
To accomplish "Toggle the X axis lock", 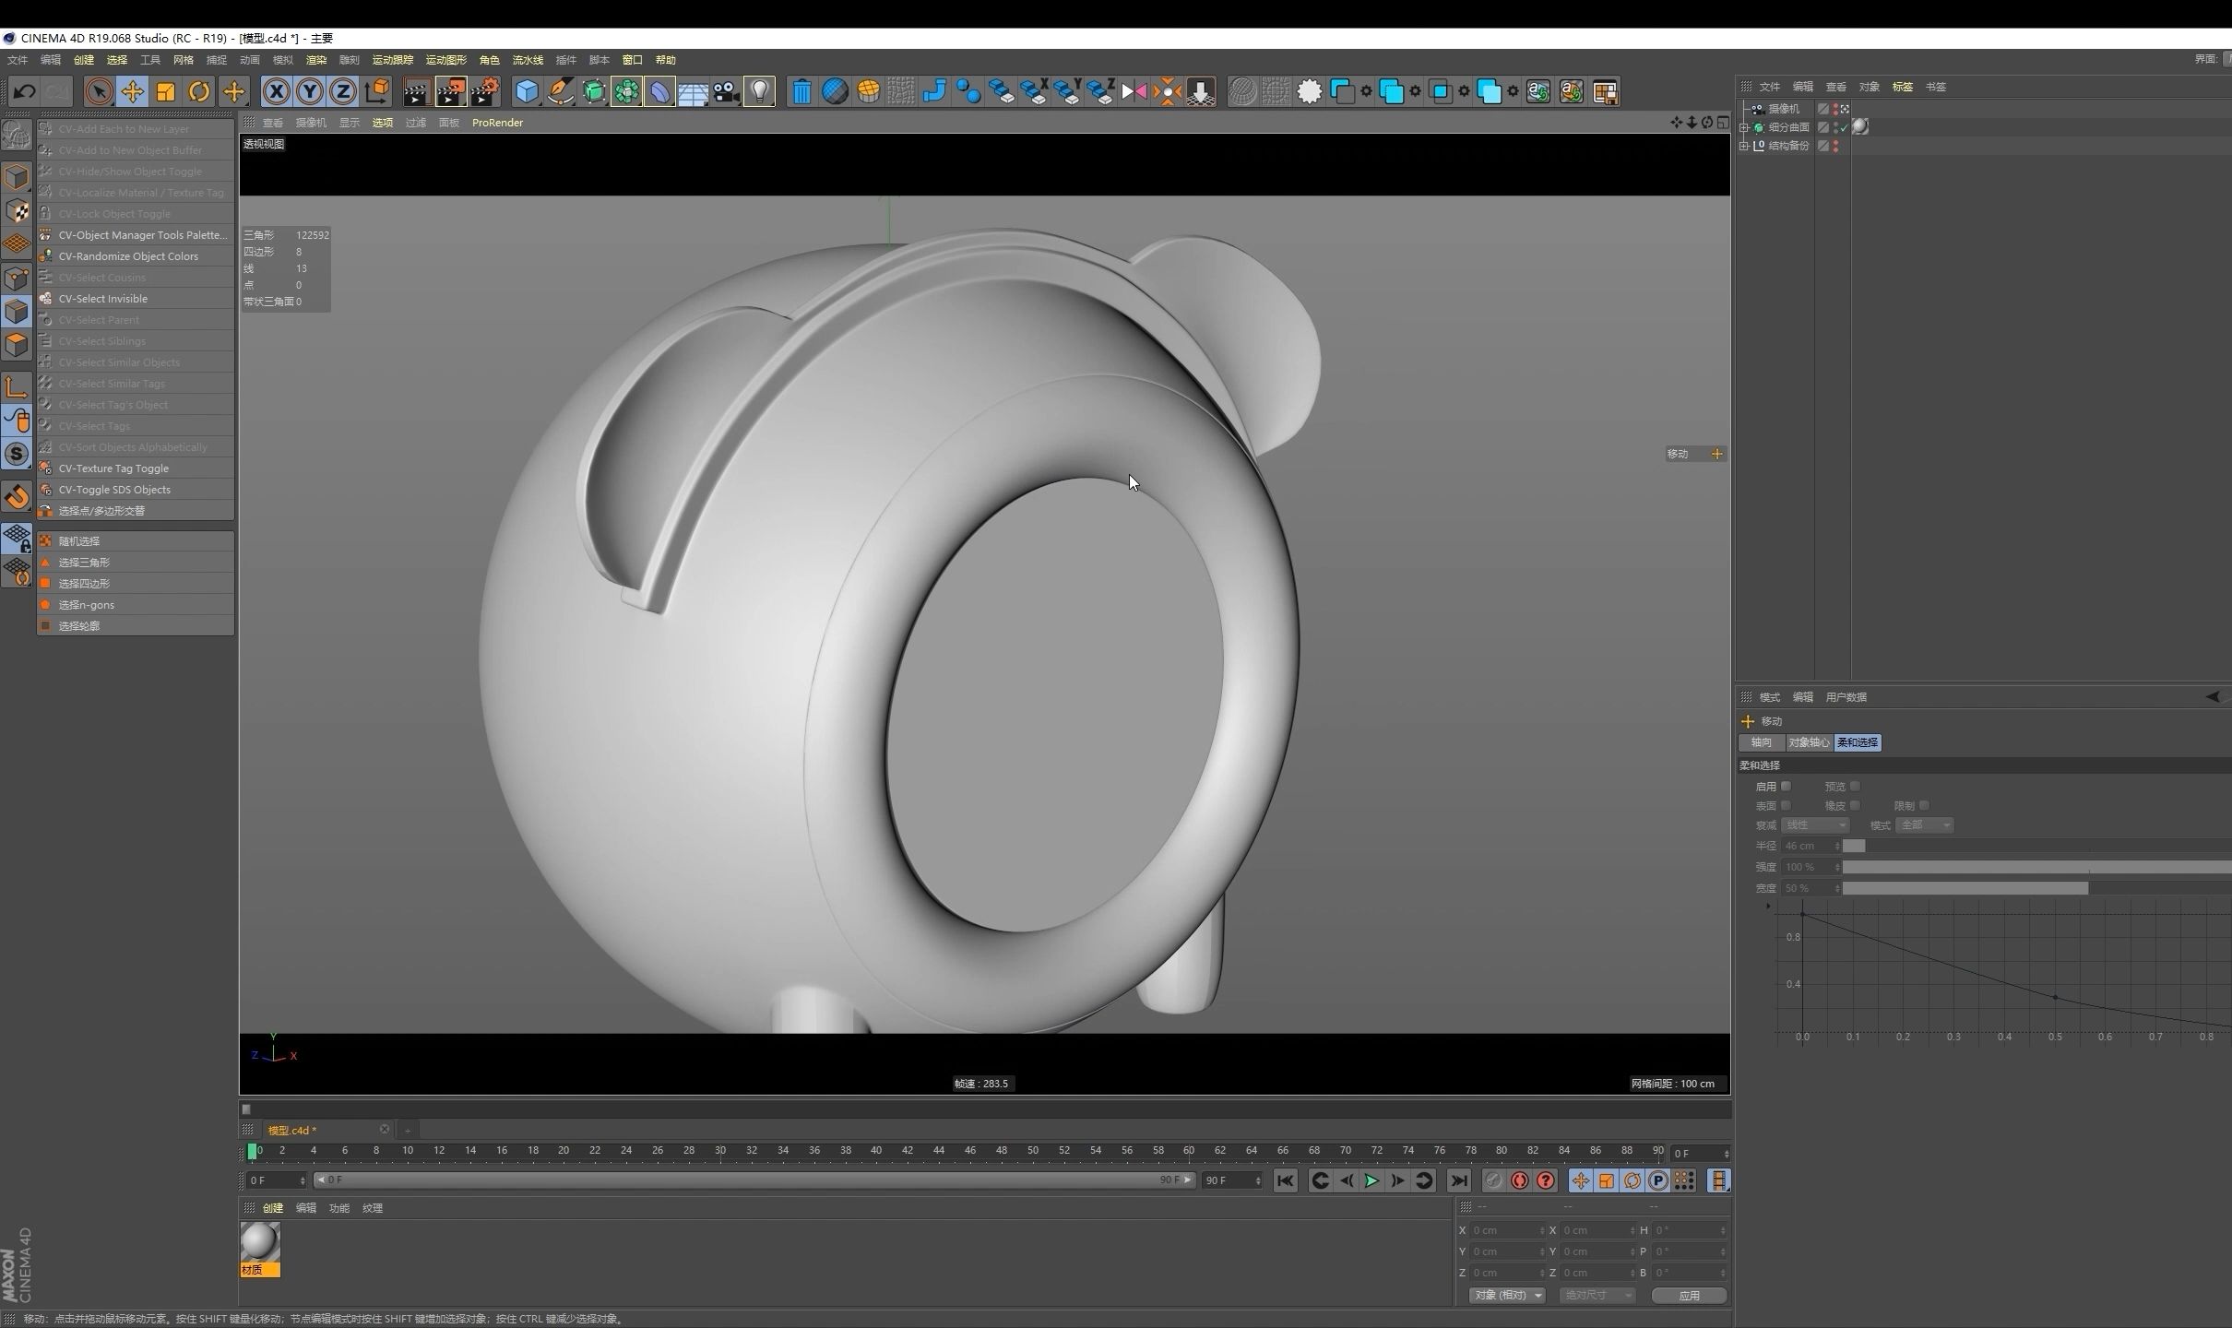I will (276, 91).
